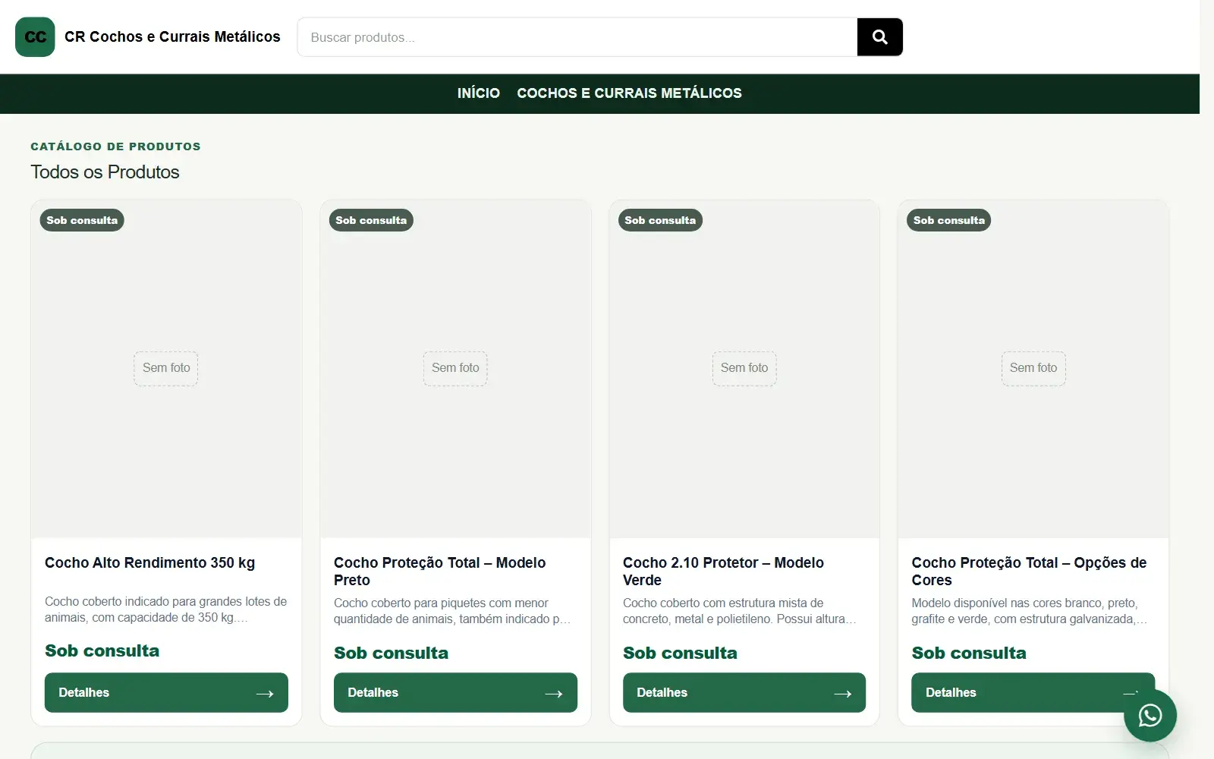
Task: Open Detalhes for Cocho Proteção Total Modelo Preto
Action: point(455,692)
